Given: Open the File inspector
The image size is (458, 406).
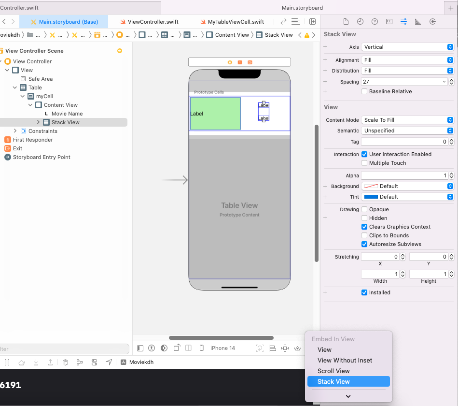Looking at the screenshot, I should coord(346,22).
